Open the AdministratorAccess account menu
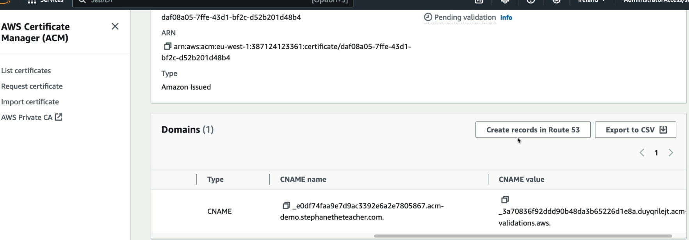The width and height of the screenshot is (689, 240). point(656,1)
